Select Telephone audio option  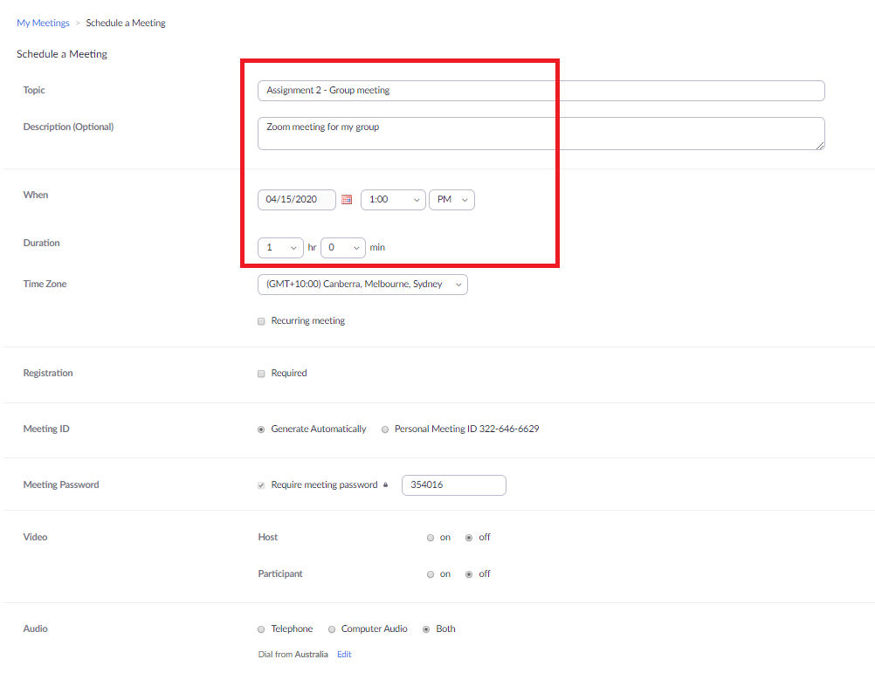tap(261, 629)
